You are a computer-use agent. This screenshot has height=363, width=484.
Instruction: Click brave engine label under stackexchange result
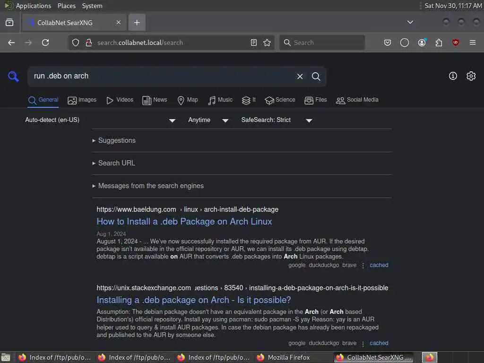349,343
